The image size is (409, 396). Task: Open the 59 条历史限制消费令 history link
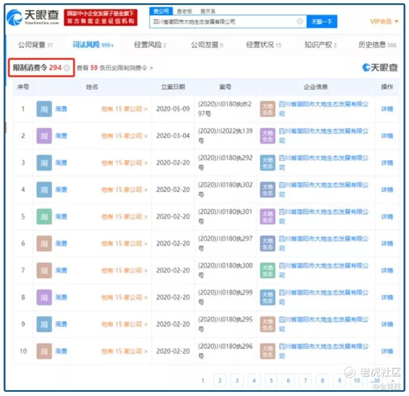[115, 68]
